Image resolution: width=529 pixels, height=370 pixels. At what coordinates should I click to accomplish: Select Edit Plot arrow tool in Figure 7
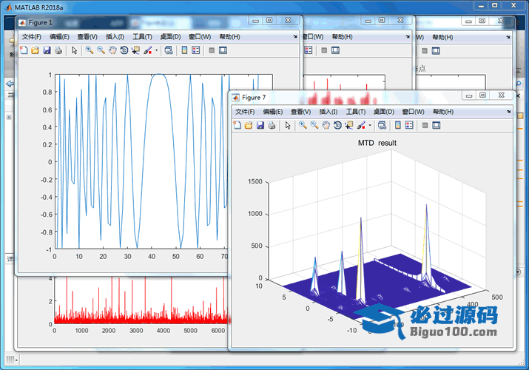tap(288, 125)
